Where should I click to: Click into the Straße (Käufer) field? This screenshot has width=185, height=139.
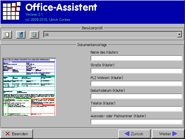pos(136,71)
